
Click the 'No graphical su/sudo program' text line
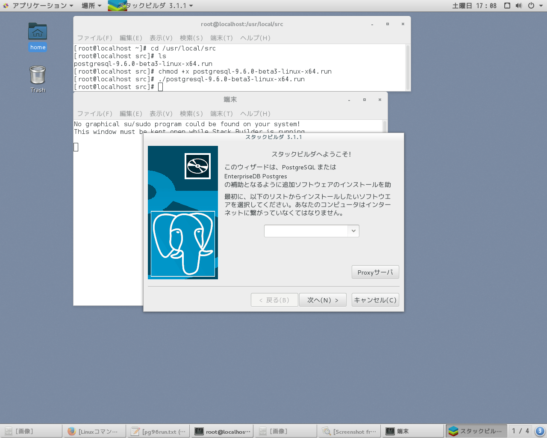[187, 124]
